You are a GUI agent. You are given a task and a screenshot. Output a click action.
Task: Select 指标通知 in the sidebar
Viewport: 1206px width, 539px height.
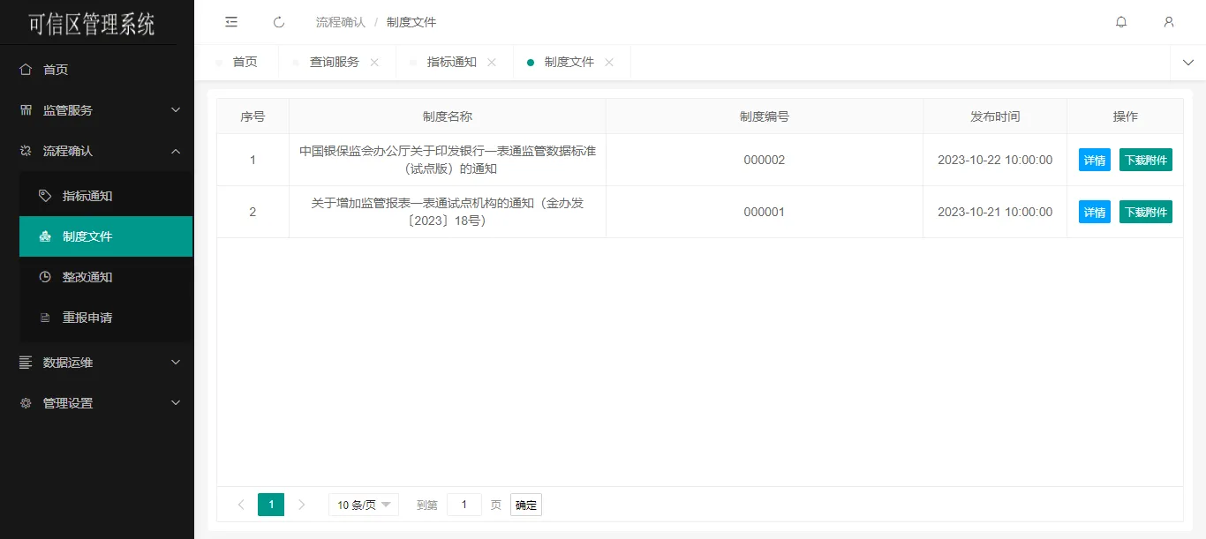point(87,196)
